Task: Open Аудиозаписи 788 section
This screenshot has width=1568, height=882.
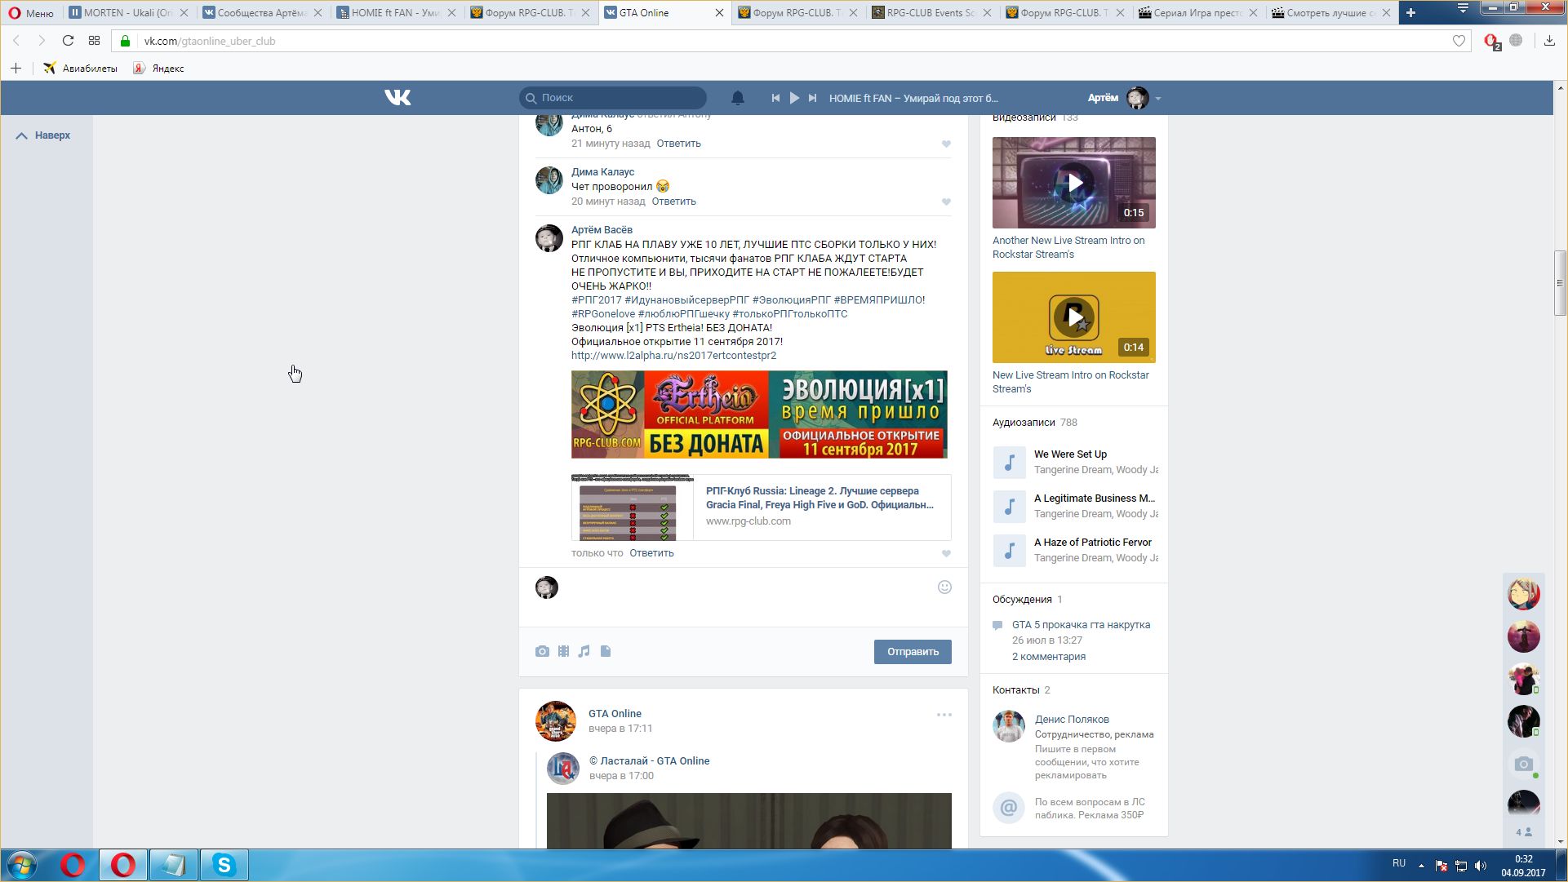Action: (1034, 423)
